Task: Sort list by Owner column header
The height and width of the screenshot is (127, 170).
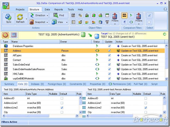Action: [75, 42]
